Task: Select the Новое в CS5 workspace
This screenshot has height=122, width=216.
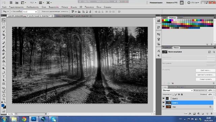Action: tap(172, 3)
